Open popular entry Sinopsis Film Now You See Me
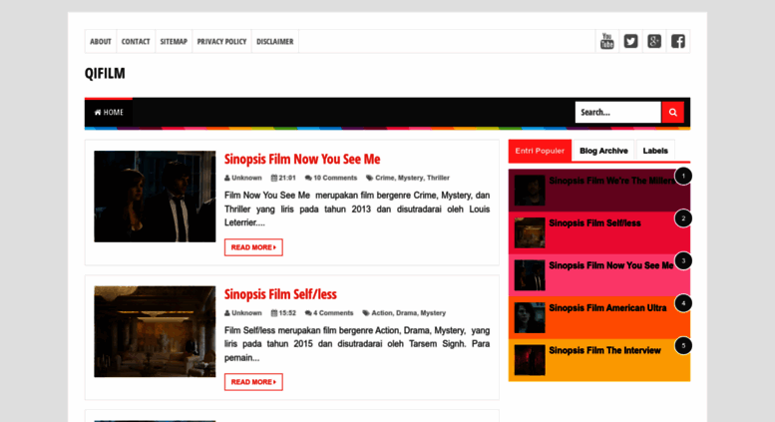Image resolution: width=775 pixels, height=422 pixels. pos(610,265)
